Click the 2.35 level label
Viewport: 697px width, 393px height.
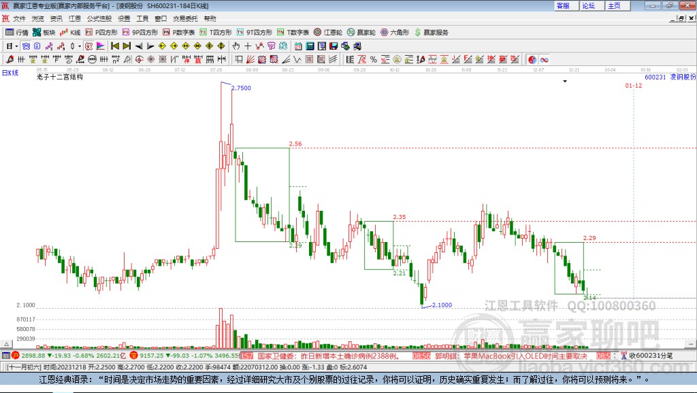400,217
